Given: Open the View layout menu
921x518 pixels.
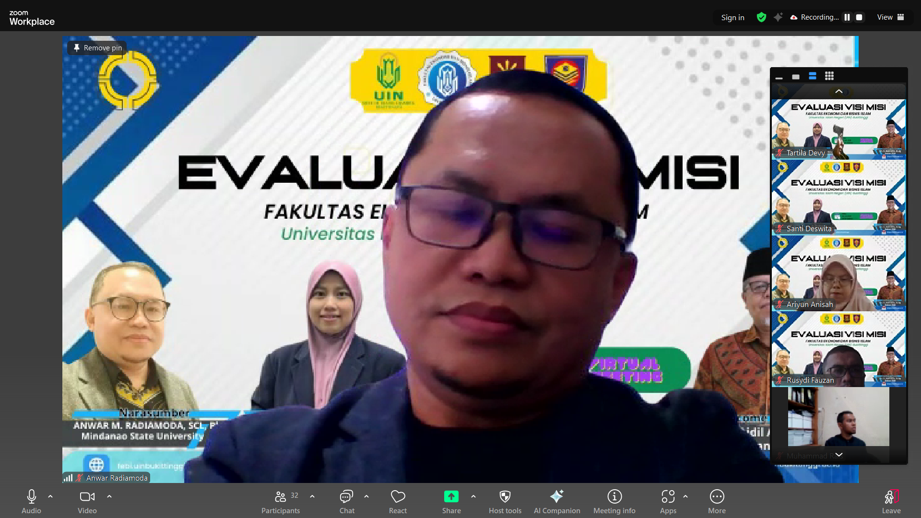Looking at the screenshot, I should 890,17.
